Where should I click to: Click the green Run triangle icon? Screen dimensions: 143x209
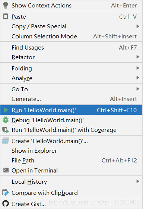(6, 110)
